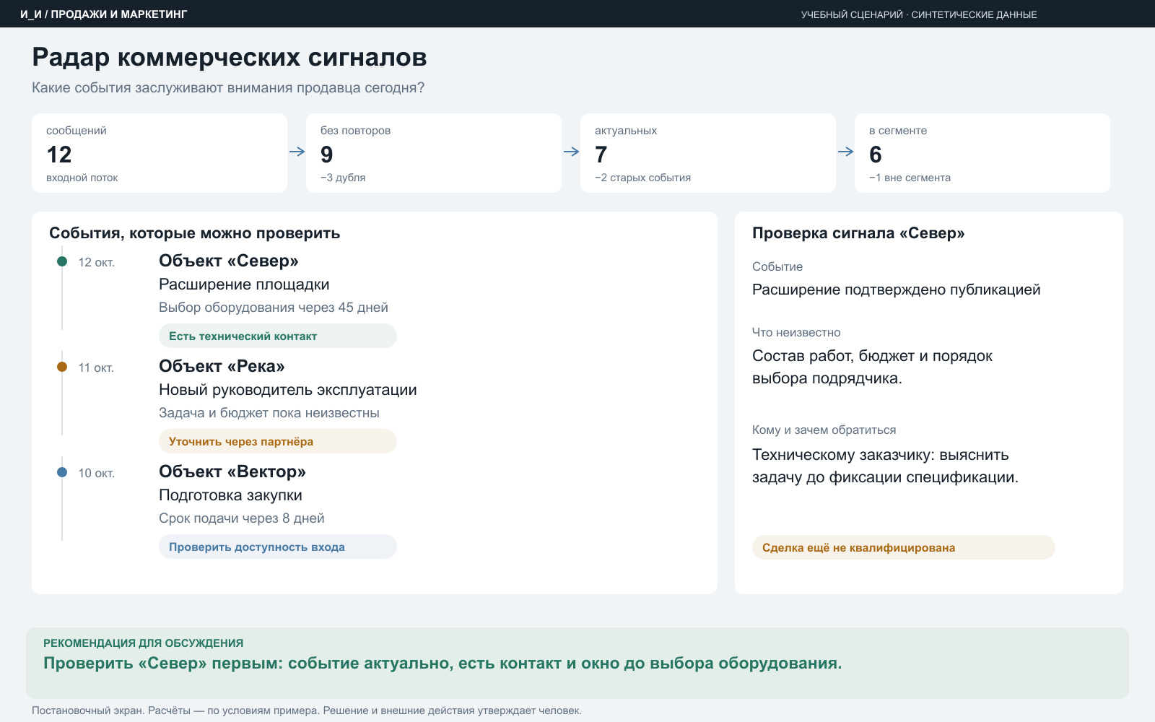Click the «РЕКОМЕНДАЦИЯ ДЛЯ ОБСУЖДЕНИЯ» label
Screen dimensions: 1155x722
(143, 643)
